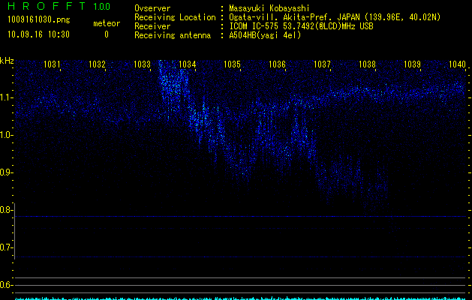Click the 1037 time marker
The width and height of the screenshot is (472, 300).
tap(322, 64)
